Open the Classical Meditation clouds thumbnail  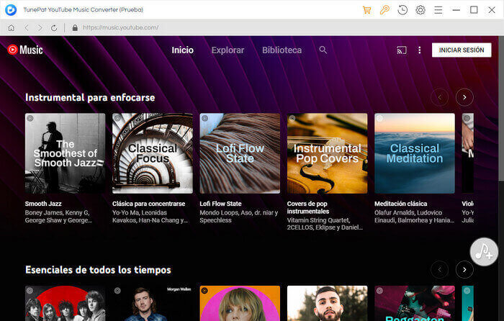[x=415, y=153]
